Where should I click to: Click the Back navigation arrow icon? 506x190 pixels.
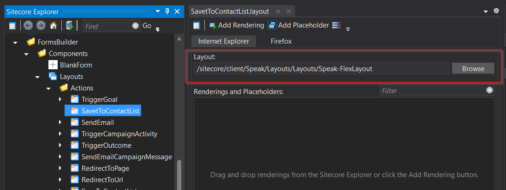pos(28,26)
